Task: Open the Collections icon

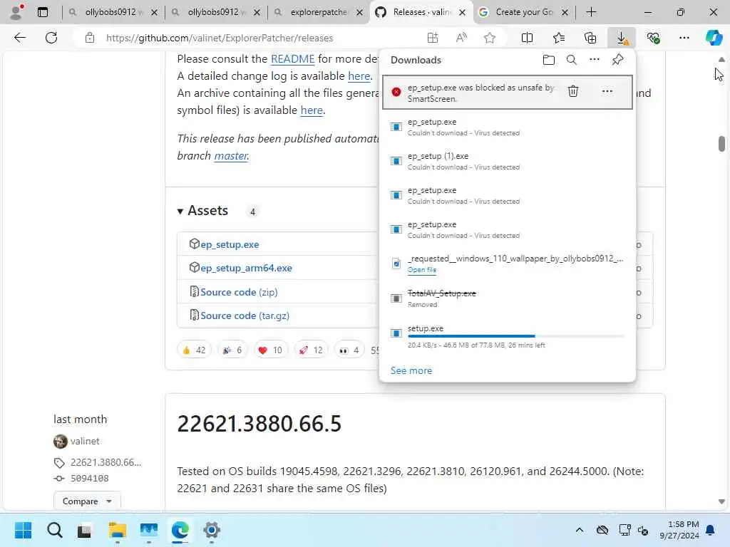Action: 590,38
